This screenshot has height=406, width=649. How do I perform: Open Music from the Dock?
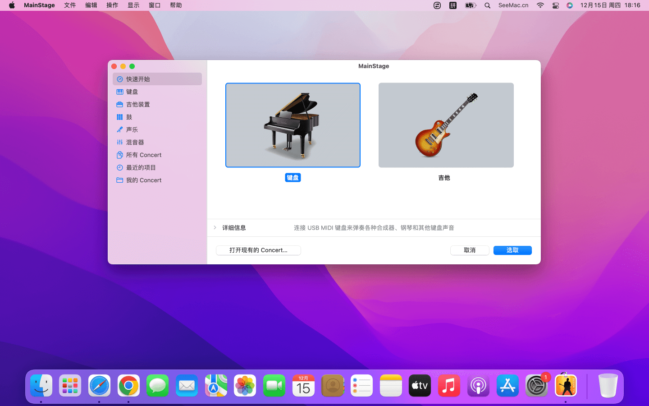pyautogui.click(x=449, y=386)
